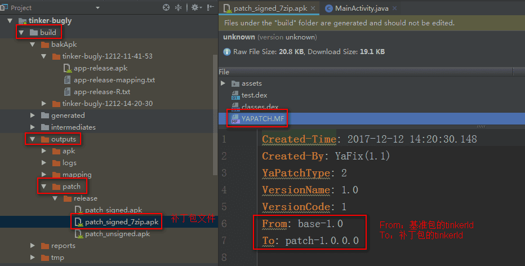
Task: Open the Project view dropdown
Action: pos(97,8)
